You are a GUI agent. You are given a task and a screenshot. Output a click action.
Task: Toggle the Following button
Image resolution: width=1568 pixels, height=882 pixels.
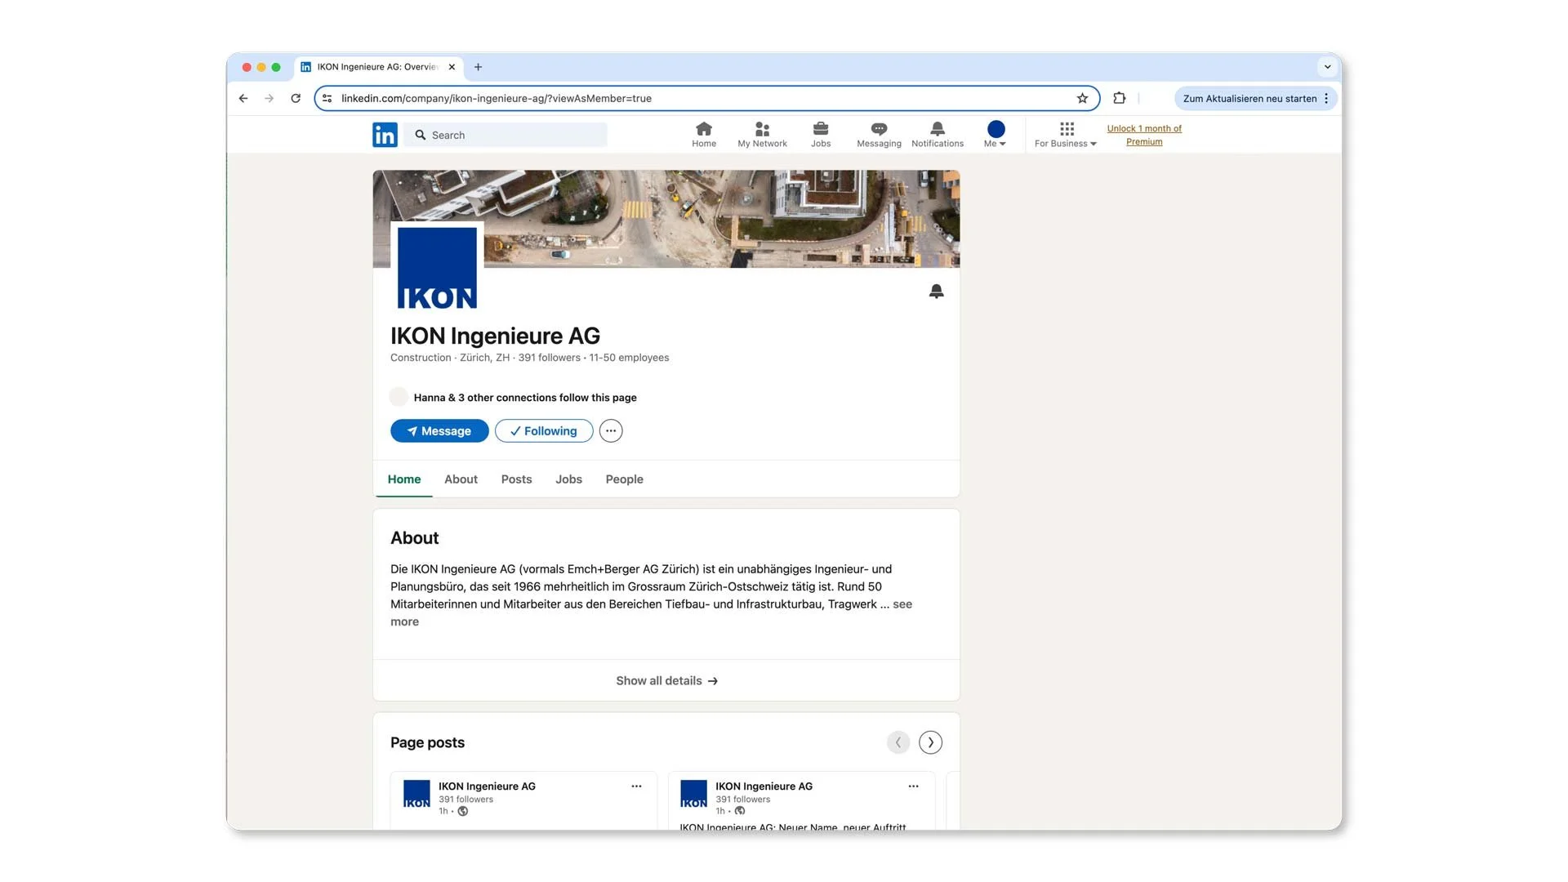tap(543, 431)
